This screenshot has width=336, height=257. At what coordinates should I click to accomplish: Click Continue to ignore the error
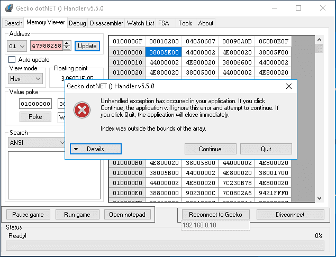(211, 149)
